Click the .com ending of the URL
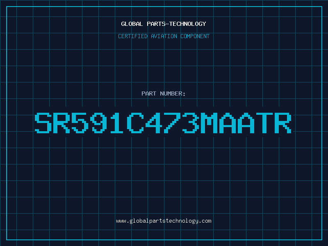This screenshot has height=246, width=328. coord(205,221)
